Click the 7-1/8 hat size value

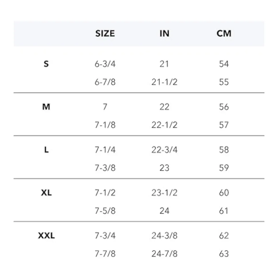click(105, 125)
